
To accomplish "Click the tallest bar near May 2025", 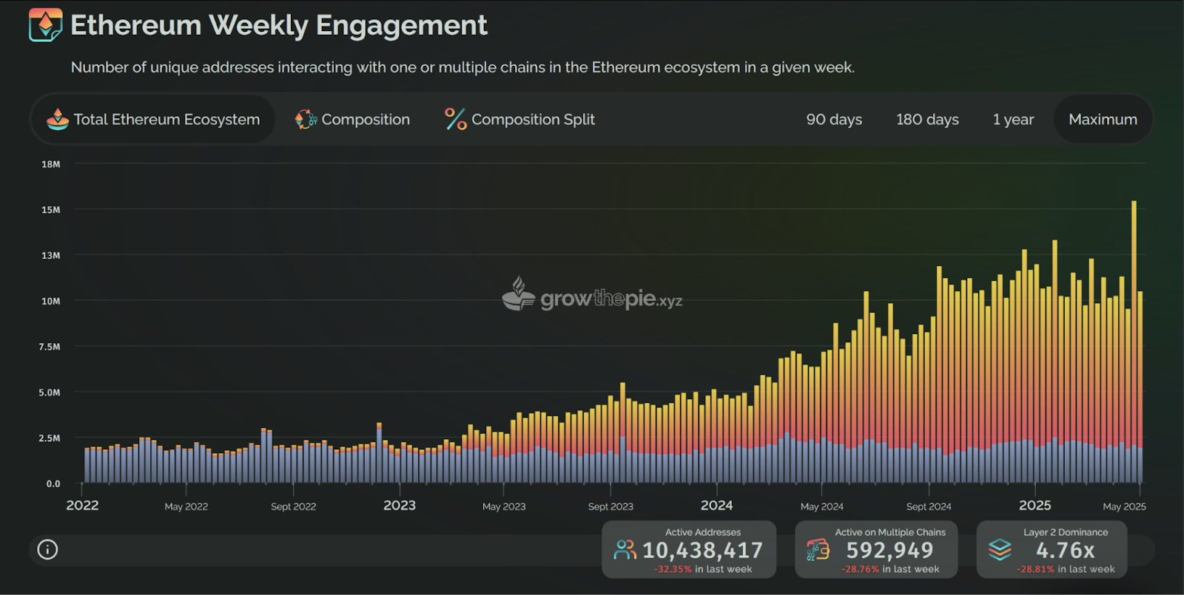I will [x=1134, y=341].
